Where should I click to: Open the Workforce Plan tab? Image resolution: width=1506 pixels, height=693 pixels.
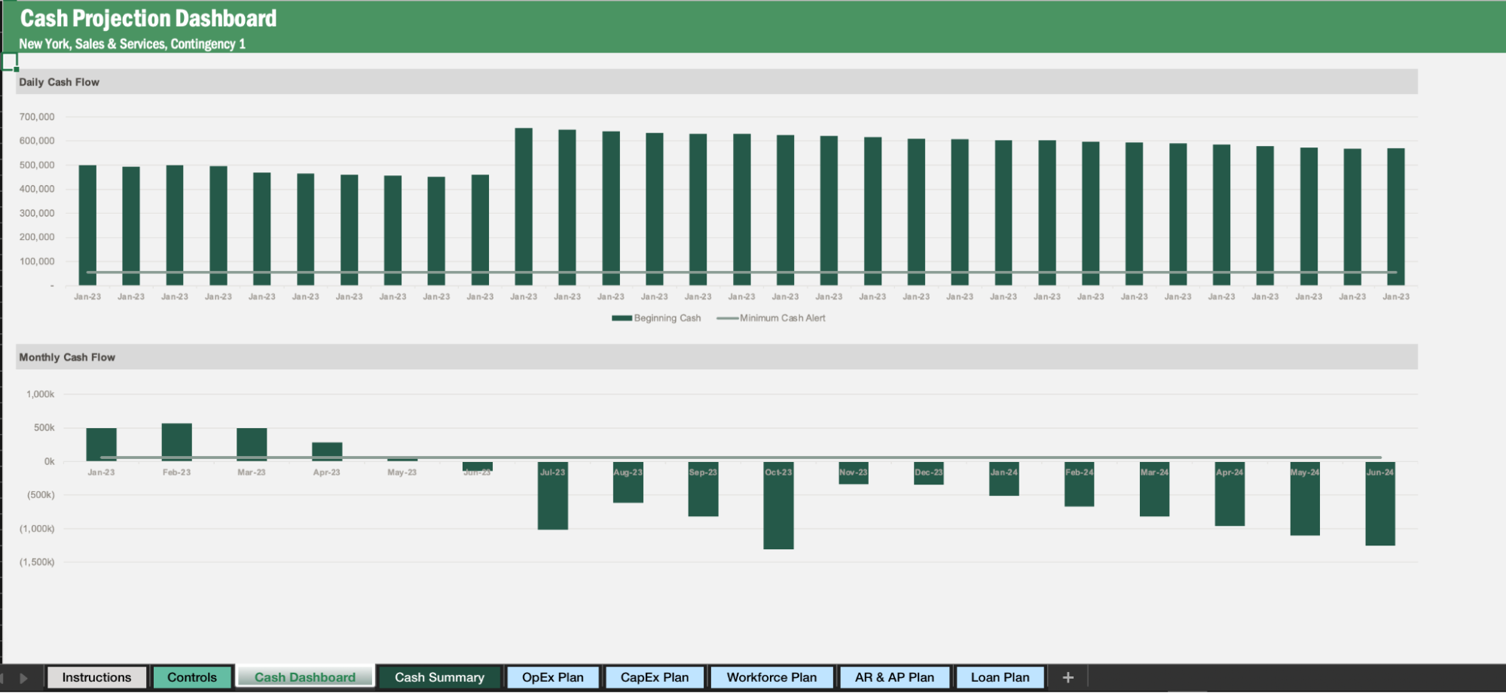click(x=771, y=676)
